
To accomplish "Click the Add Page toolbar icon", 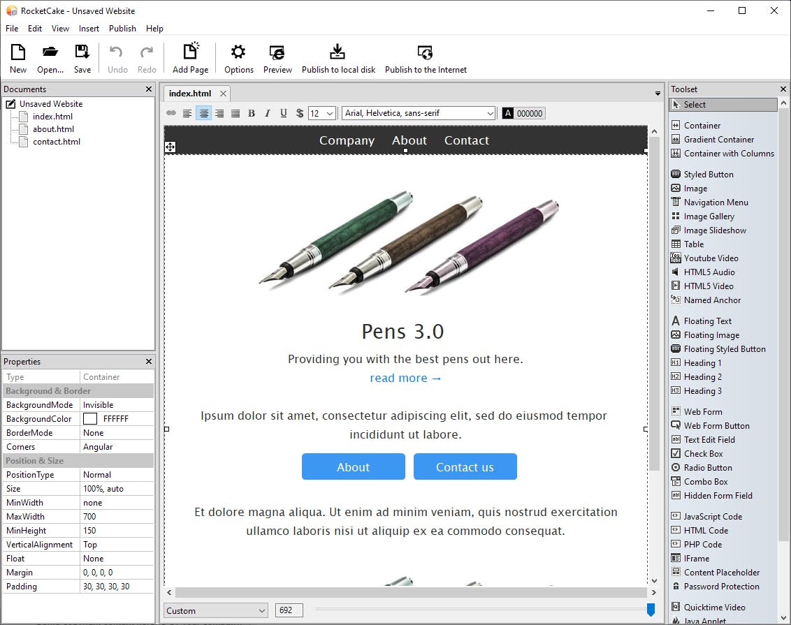I will point(191,52).
